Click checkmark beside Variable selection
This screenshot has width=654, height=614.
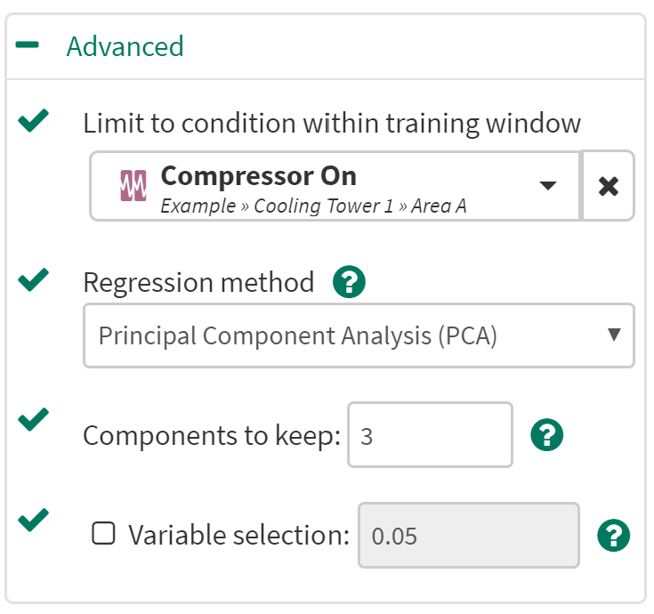click(x=33, y=519)
